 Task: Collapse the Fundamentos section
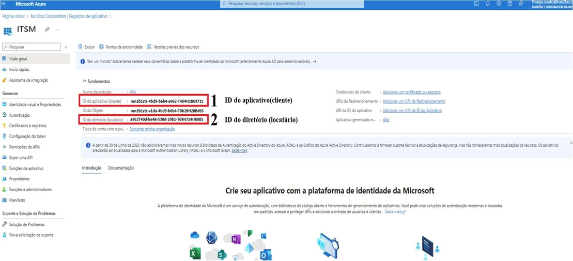tap(97, 81)
